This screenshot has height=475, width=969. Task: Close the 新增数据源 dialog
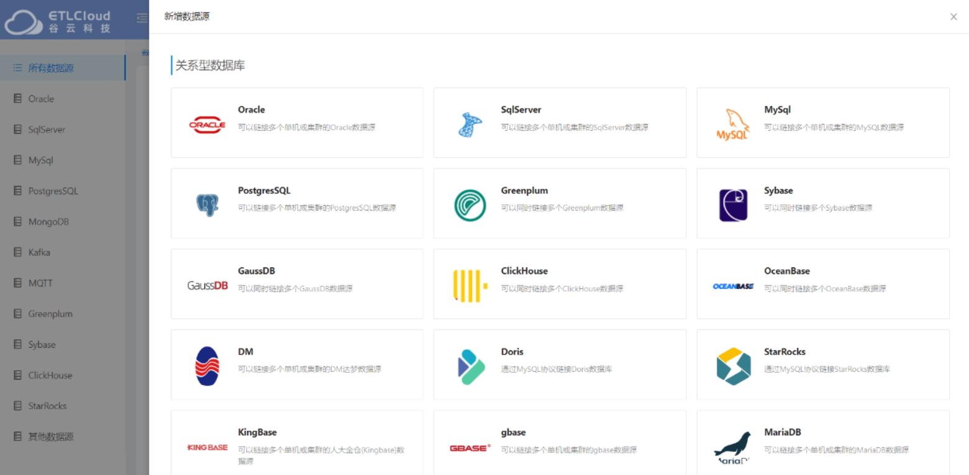point(953,17)
